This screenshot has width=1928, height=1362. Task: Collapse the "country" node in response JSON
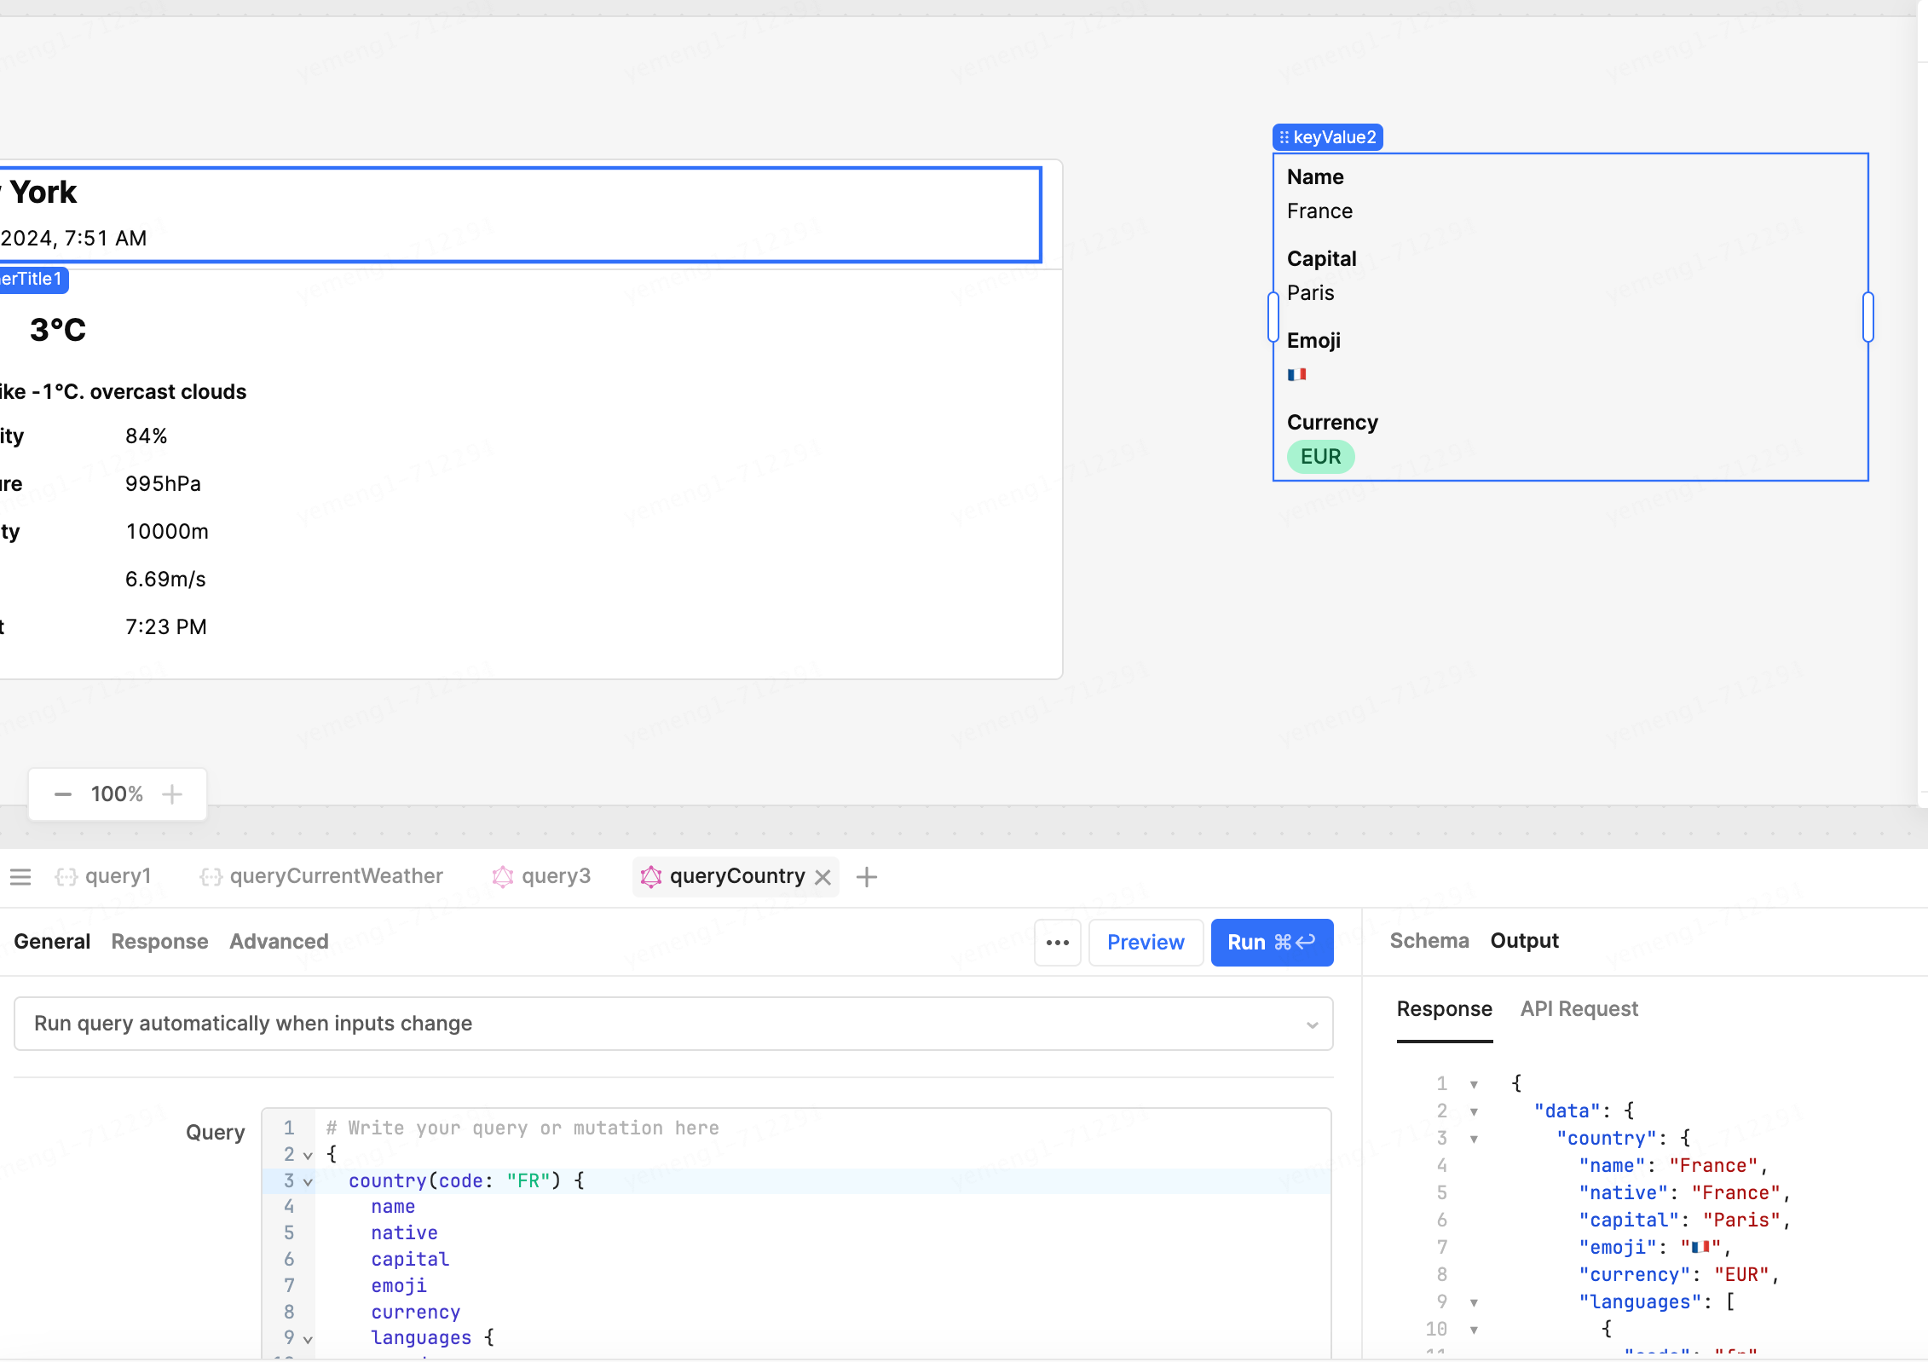click(x=1474, y=1139)
